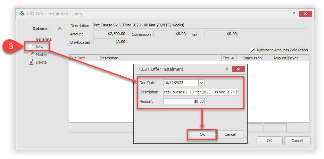Click help question mark in Offer Instalment dialog
Screen dimensions: 324x159
click(x=227, y=69)
